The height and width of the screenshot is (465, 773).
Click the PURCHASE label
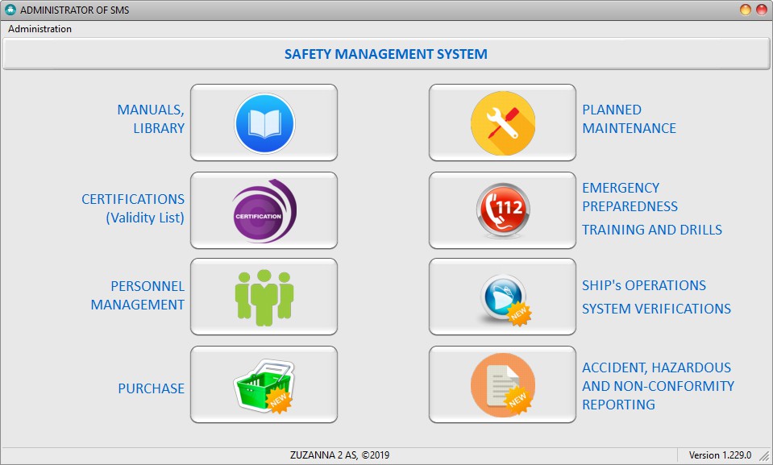(151, 388)
